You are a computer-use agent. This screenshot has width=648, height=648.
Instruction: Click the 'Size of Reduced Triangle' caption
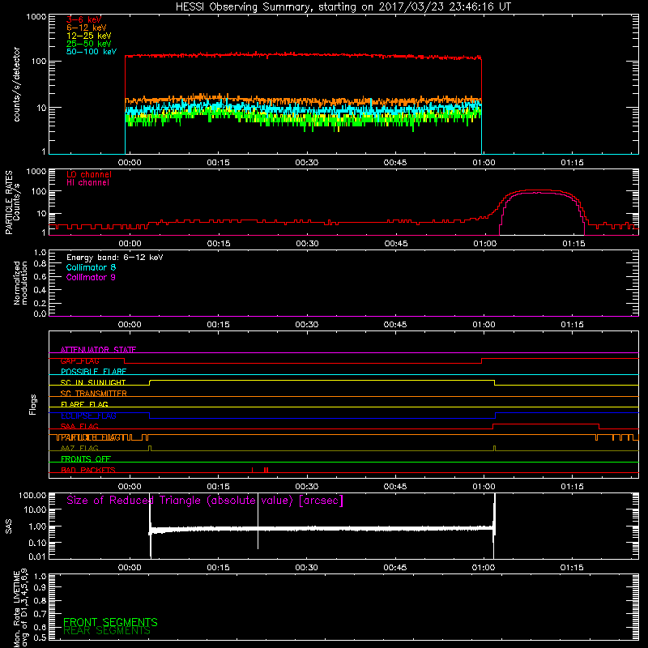(x=205, y=501)
